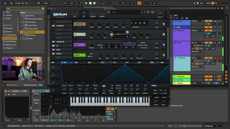Image resolution: width=230 pixels, height=129 pixels.
Task: Switch to Serum FX tab
Action: click(84, 14)
